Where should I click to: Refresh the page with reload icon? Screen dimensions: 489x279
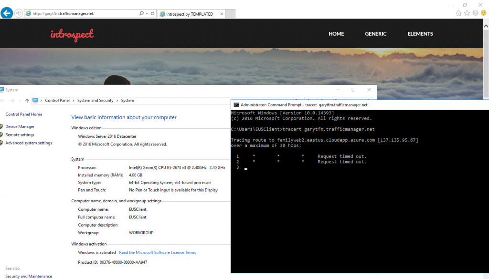coord(152,13)
